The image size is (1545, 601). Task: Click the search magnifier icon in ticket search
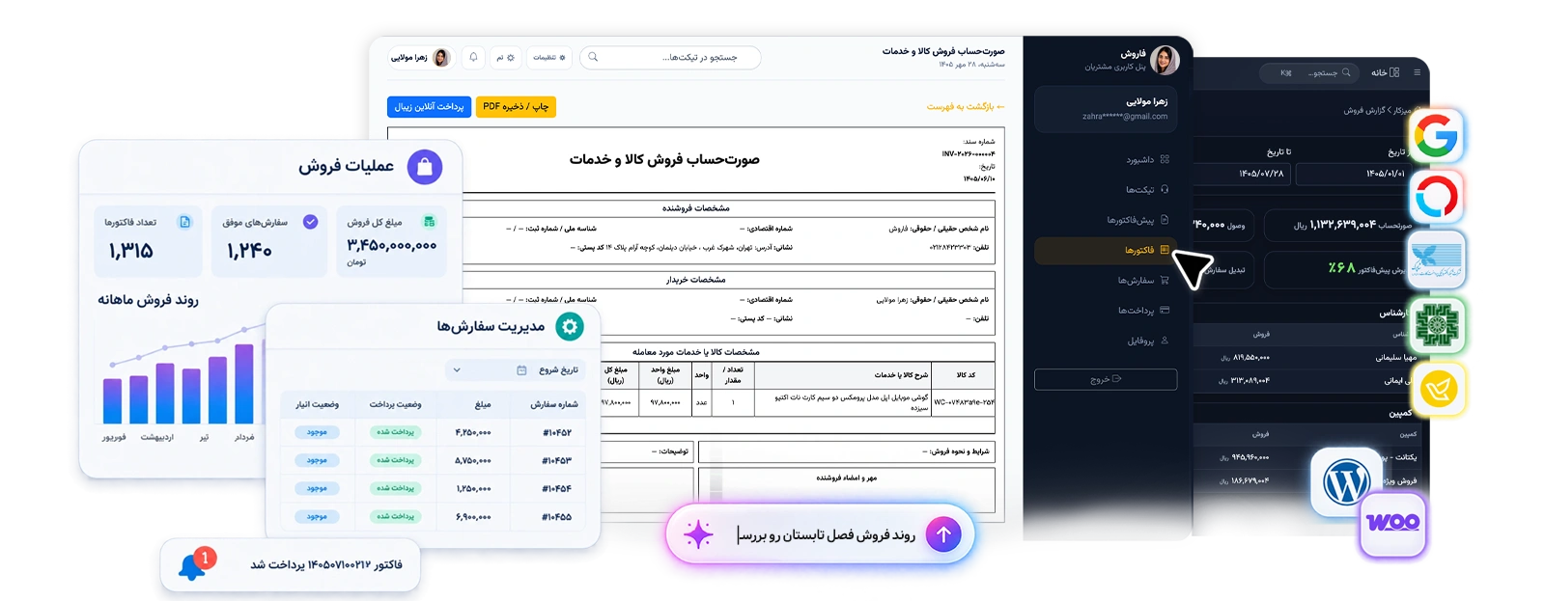593,58
